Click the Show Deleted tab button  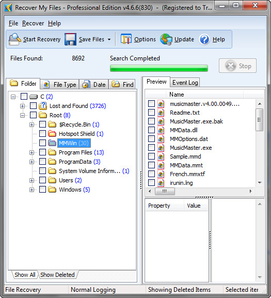(x=57, y=275)
